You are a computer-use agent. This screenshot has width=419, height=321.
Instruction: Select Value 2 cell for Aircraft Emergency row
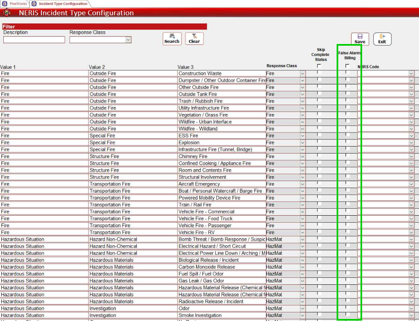point(133,184)
